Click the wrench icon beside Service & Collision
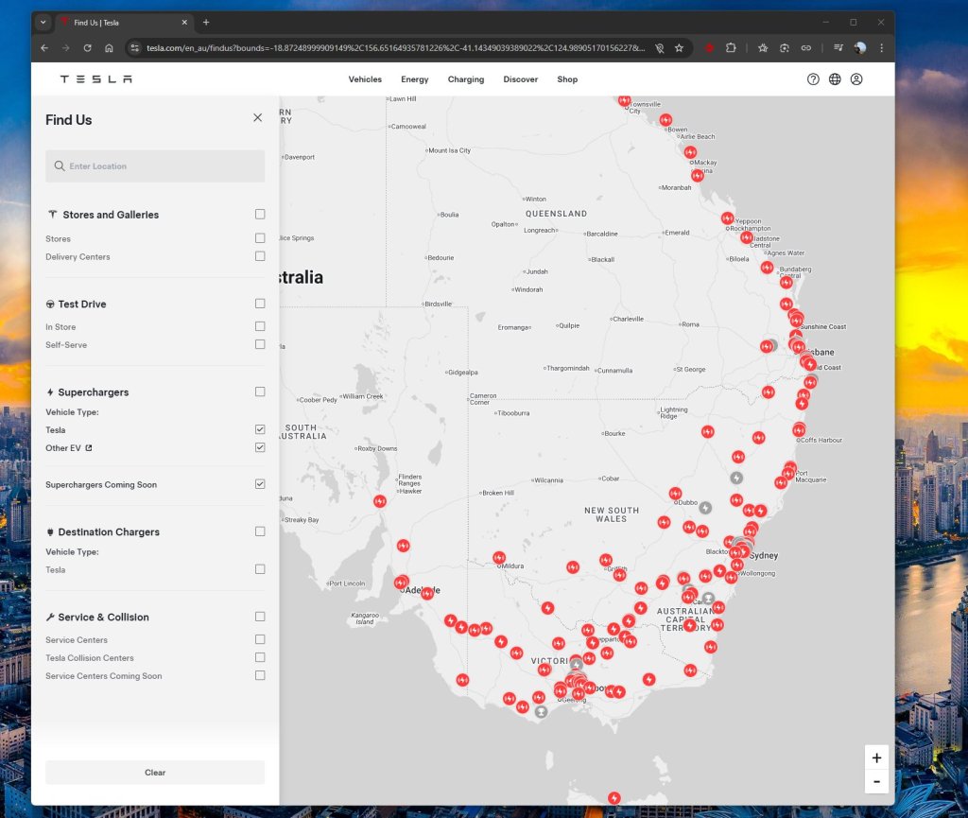The width and height of the screenshot is (968, 818). click(51, 617)
